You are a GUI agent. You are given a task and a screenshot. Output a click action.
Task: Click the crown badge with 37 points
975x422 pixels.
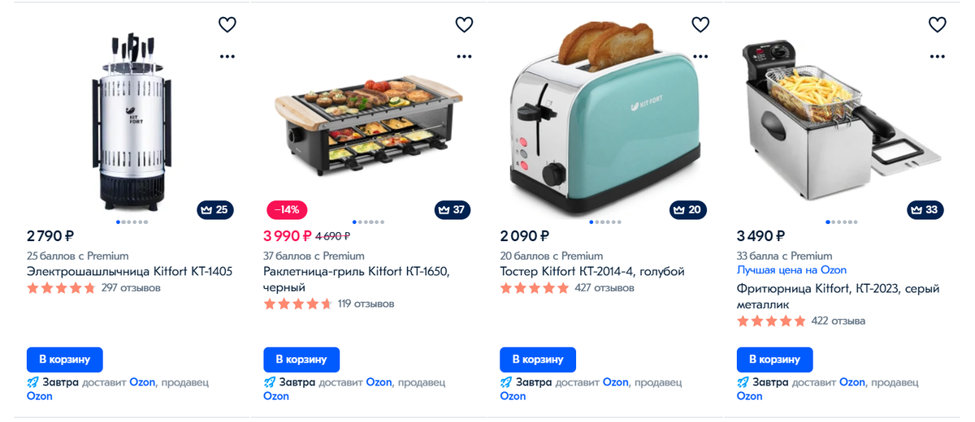(453, 209)
